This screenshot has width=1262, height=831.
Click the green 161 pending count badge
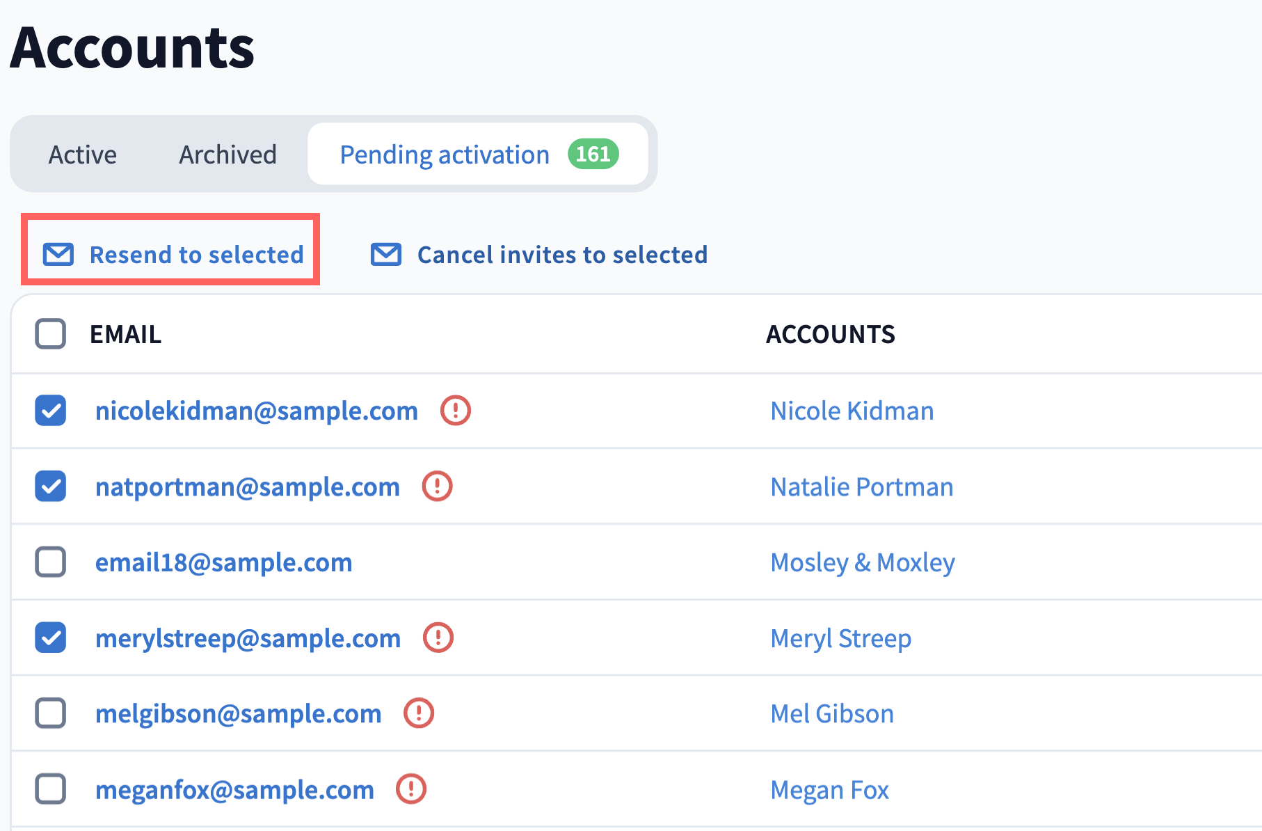593,154
